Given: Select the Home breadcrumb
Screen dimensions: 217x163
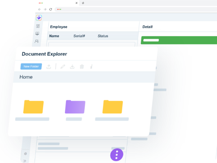Looking at the screenshot, I should coord(26,77).
